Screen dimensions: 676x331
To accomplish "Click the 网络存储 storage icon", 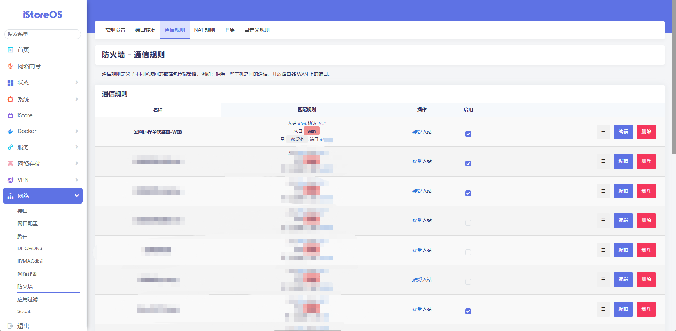I will point(11,164).
